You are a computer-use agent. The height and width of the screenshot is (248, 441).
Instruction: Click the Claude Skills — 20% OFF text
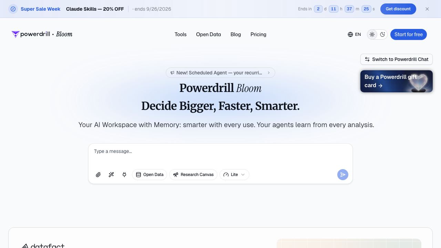(95, 9)
